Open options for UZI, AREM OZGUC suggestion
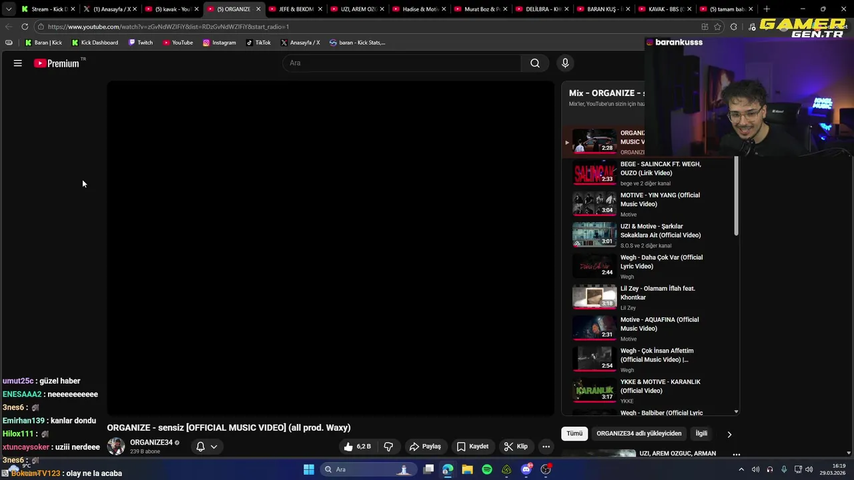The height and width of the screenshot is (480, 854). pyautogui.click(x=737, y=454)
